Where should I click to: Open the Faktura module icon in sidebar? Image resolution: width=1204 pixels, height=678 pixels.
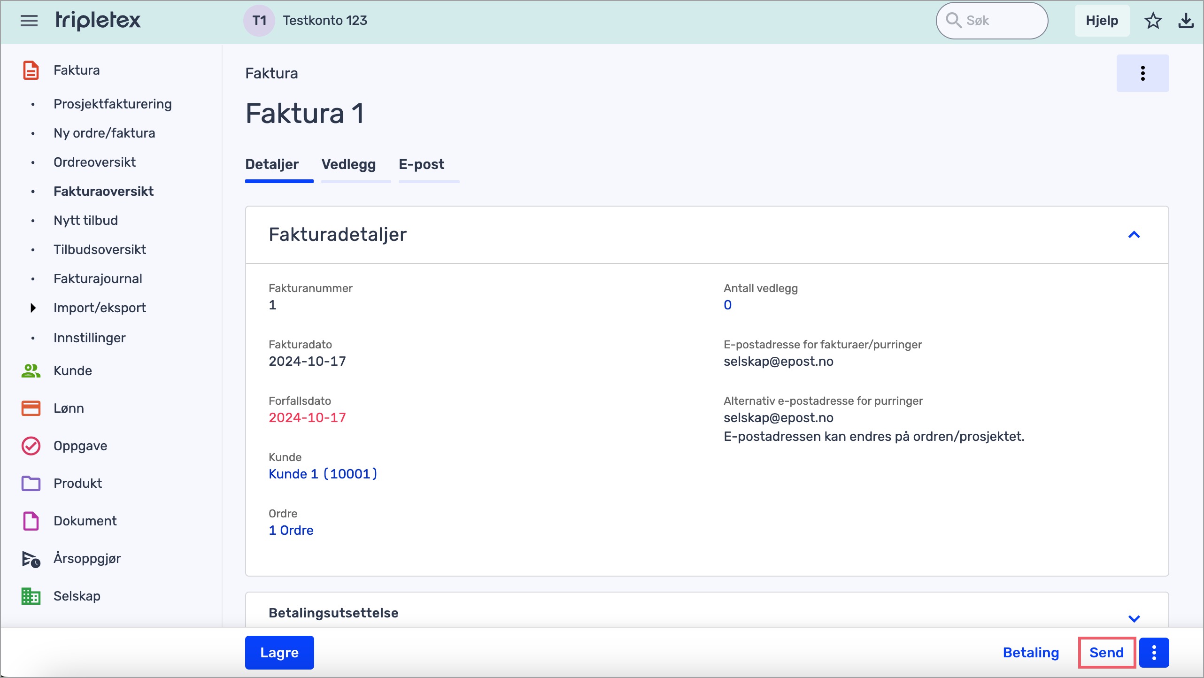31,69
